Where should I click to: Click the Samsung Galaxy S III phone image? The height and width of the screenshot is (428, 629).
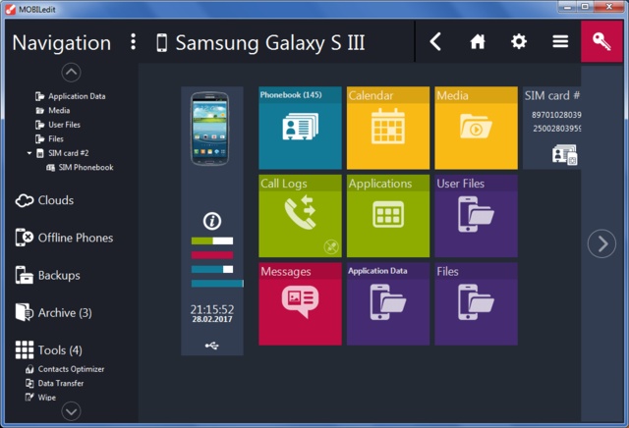(x=210, y=129)
